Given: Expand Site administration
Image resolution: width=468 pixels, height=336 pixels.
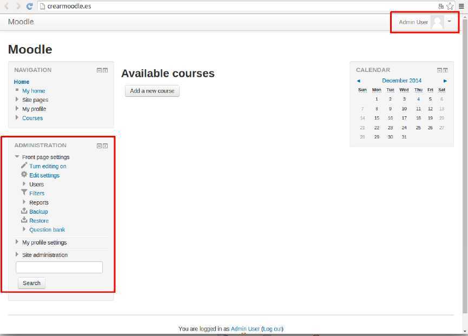Looking at the screenshot, I should pyautogui.click(x=17, y=254).
